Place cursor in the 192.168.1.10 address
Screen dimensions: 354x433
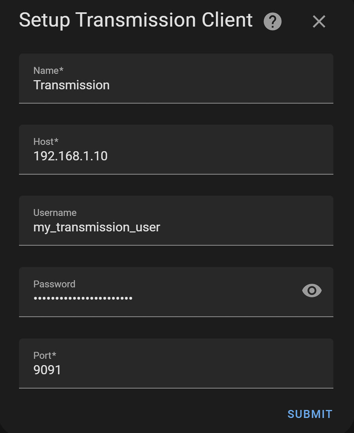(70, 156)
